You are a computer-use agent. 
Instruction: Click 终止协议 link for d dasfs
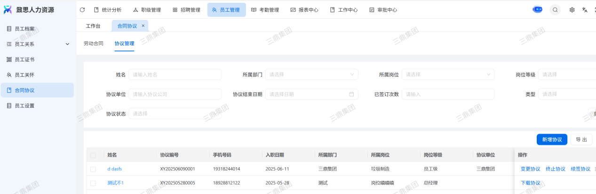point(555,169)
